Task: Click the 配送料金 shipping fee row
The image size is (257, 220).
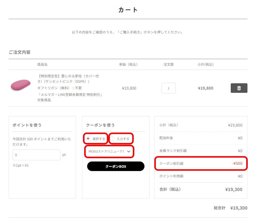Action: 201,138
